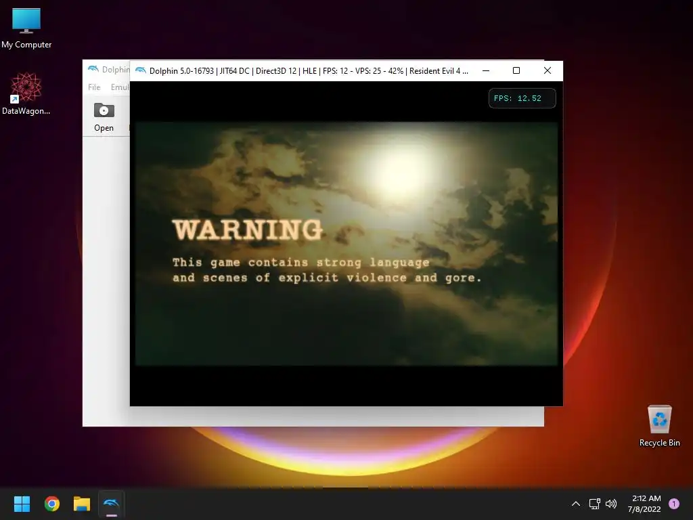693x520 pixels.
Task: Open network status tray icon
Action: pyautogui.click(x=594, y=504)
